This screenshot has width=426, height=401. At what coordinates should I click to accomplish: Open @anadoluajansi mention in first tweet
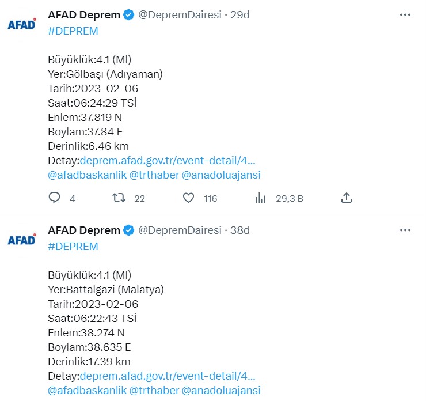coord(221,175)
